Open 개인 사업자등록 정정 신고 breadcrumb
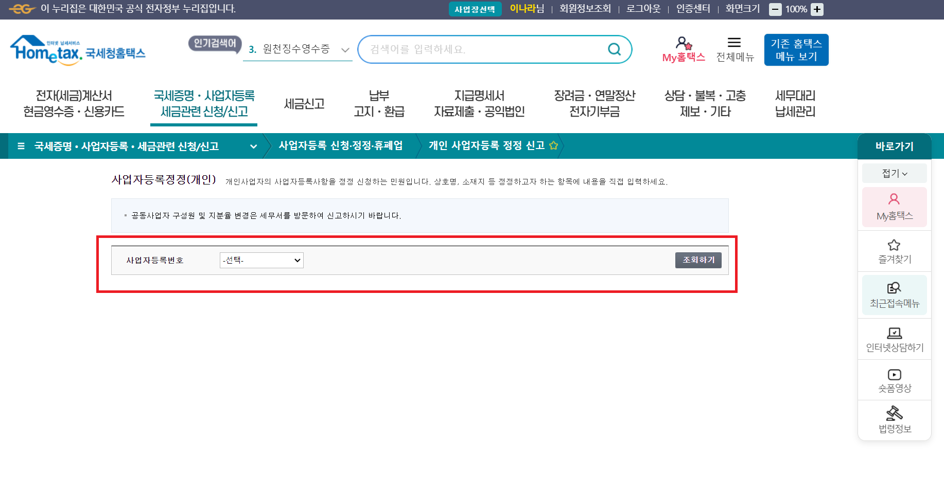 (x=486, y=145)
